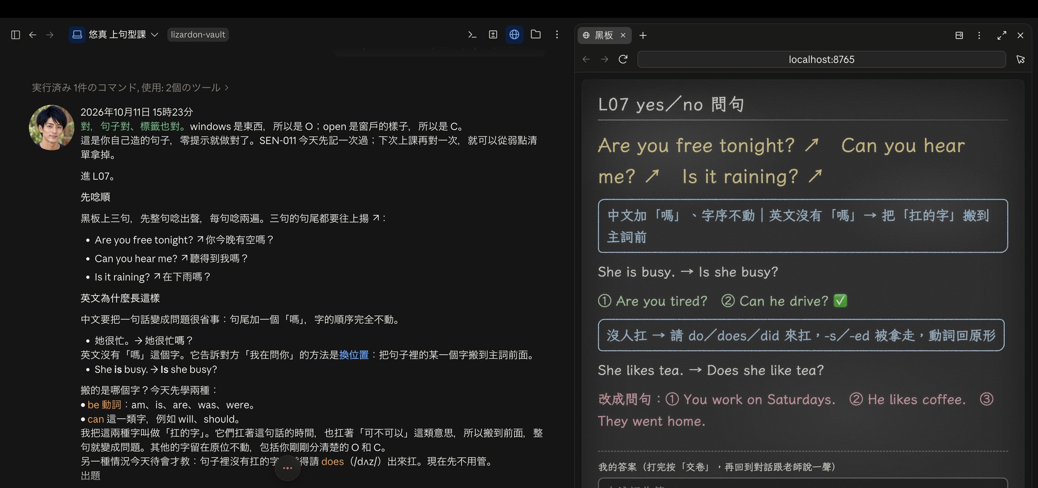Navigate forward in the embedded browser
The width and height of the screenshot is (1038, 488).
tap(605, 59)
